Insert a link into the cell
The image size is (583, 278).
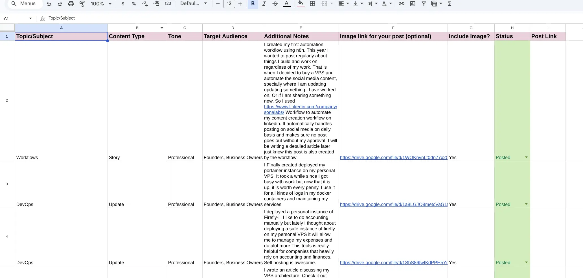coord(402,4)
